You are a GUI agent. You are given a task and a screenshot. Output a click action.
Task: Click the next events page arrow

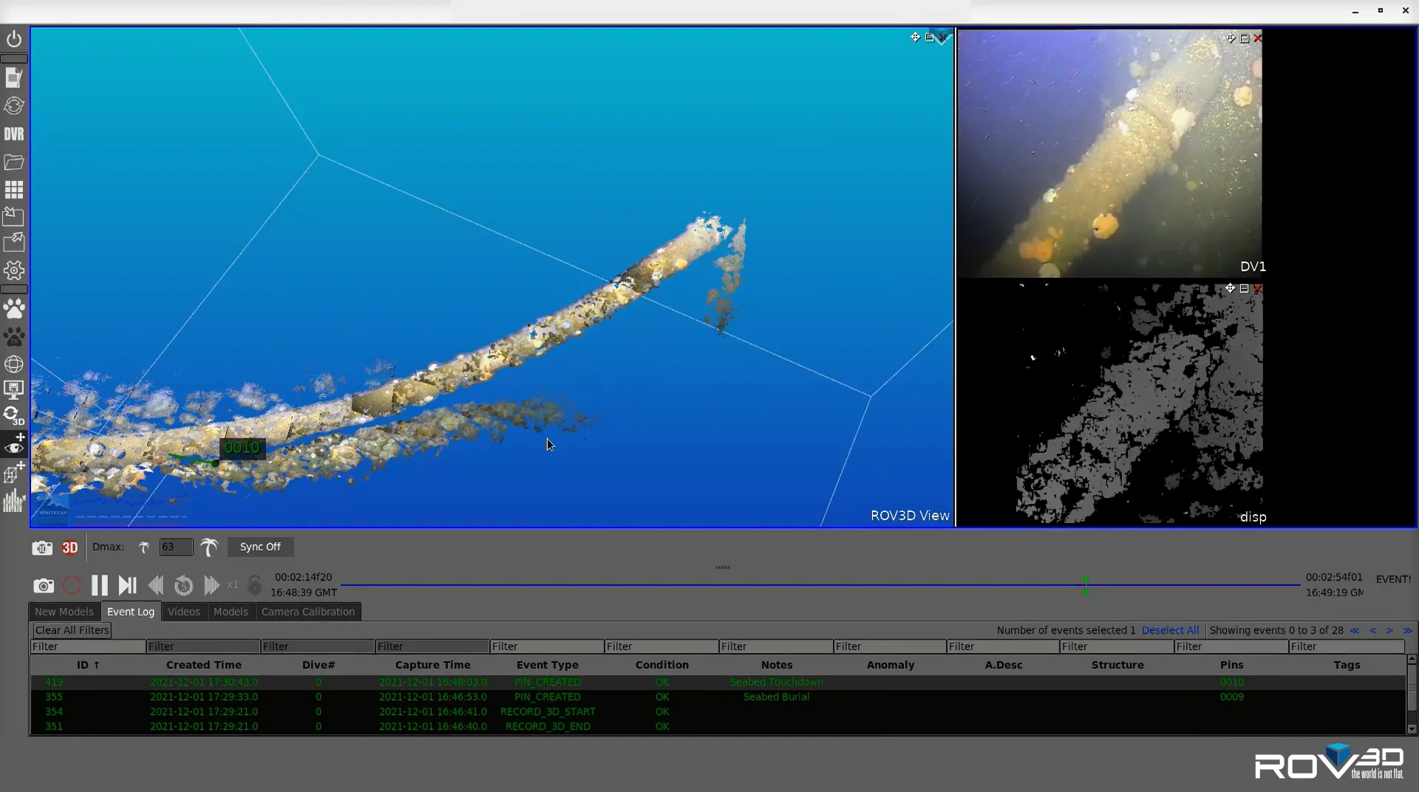[1390, 630]
